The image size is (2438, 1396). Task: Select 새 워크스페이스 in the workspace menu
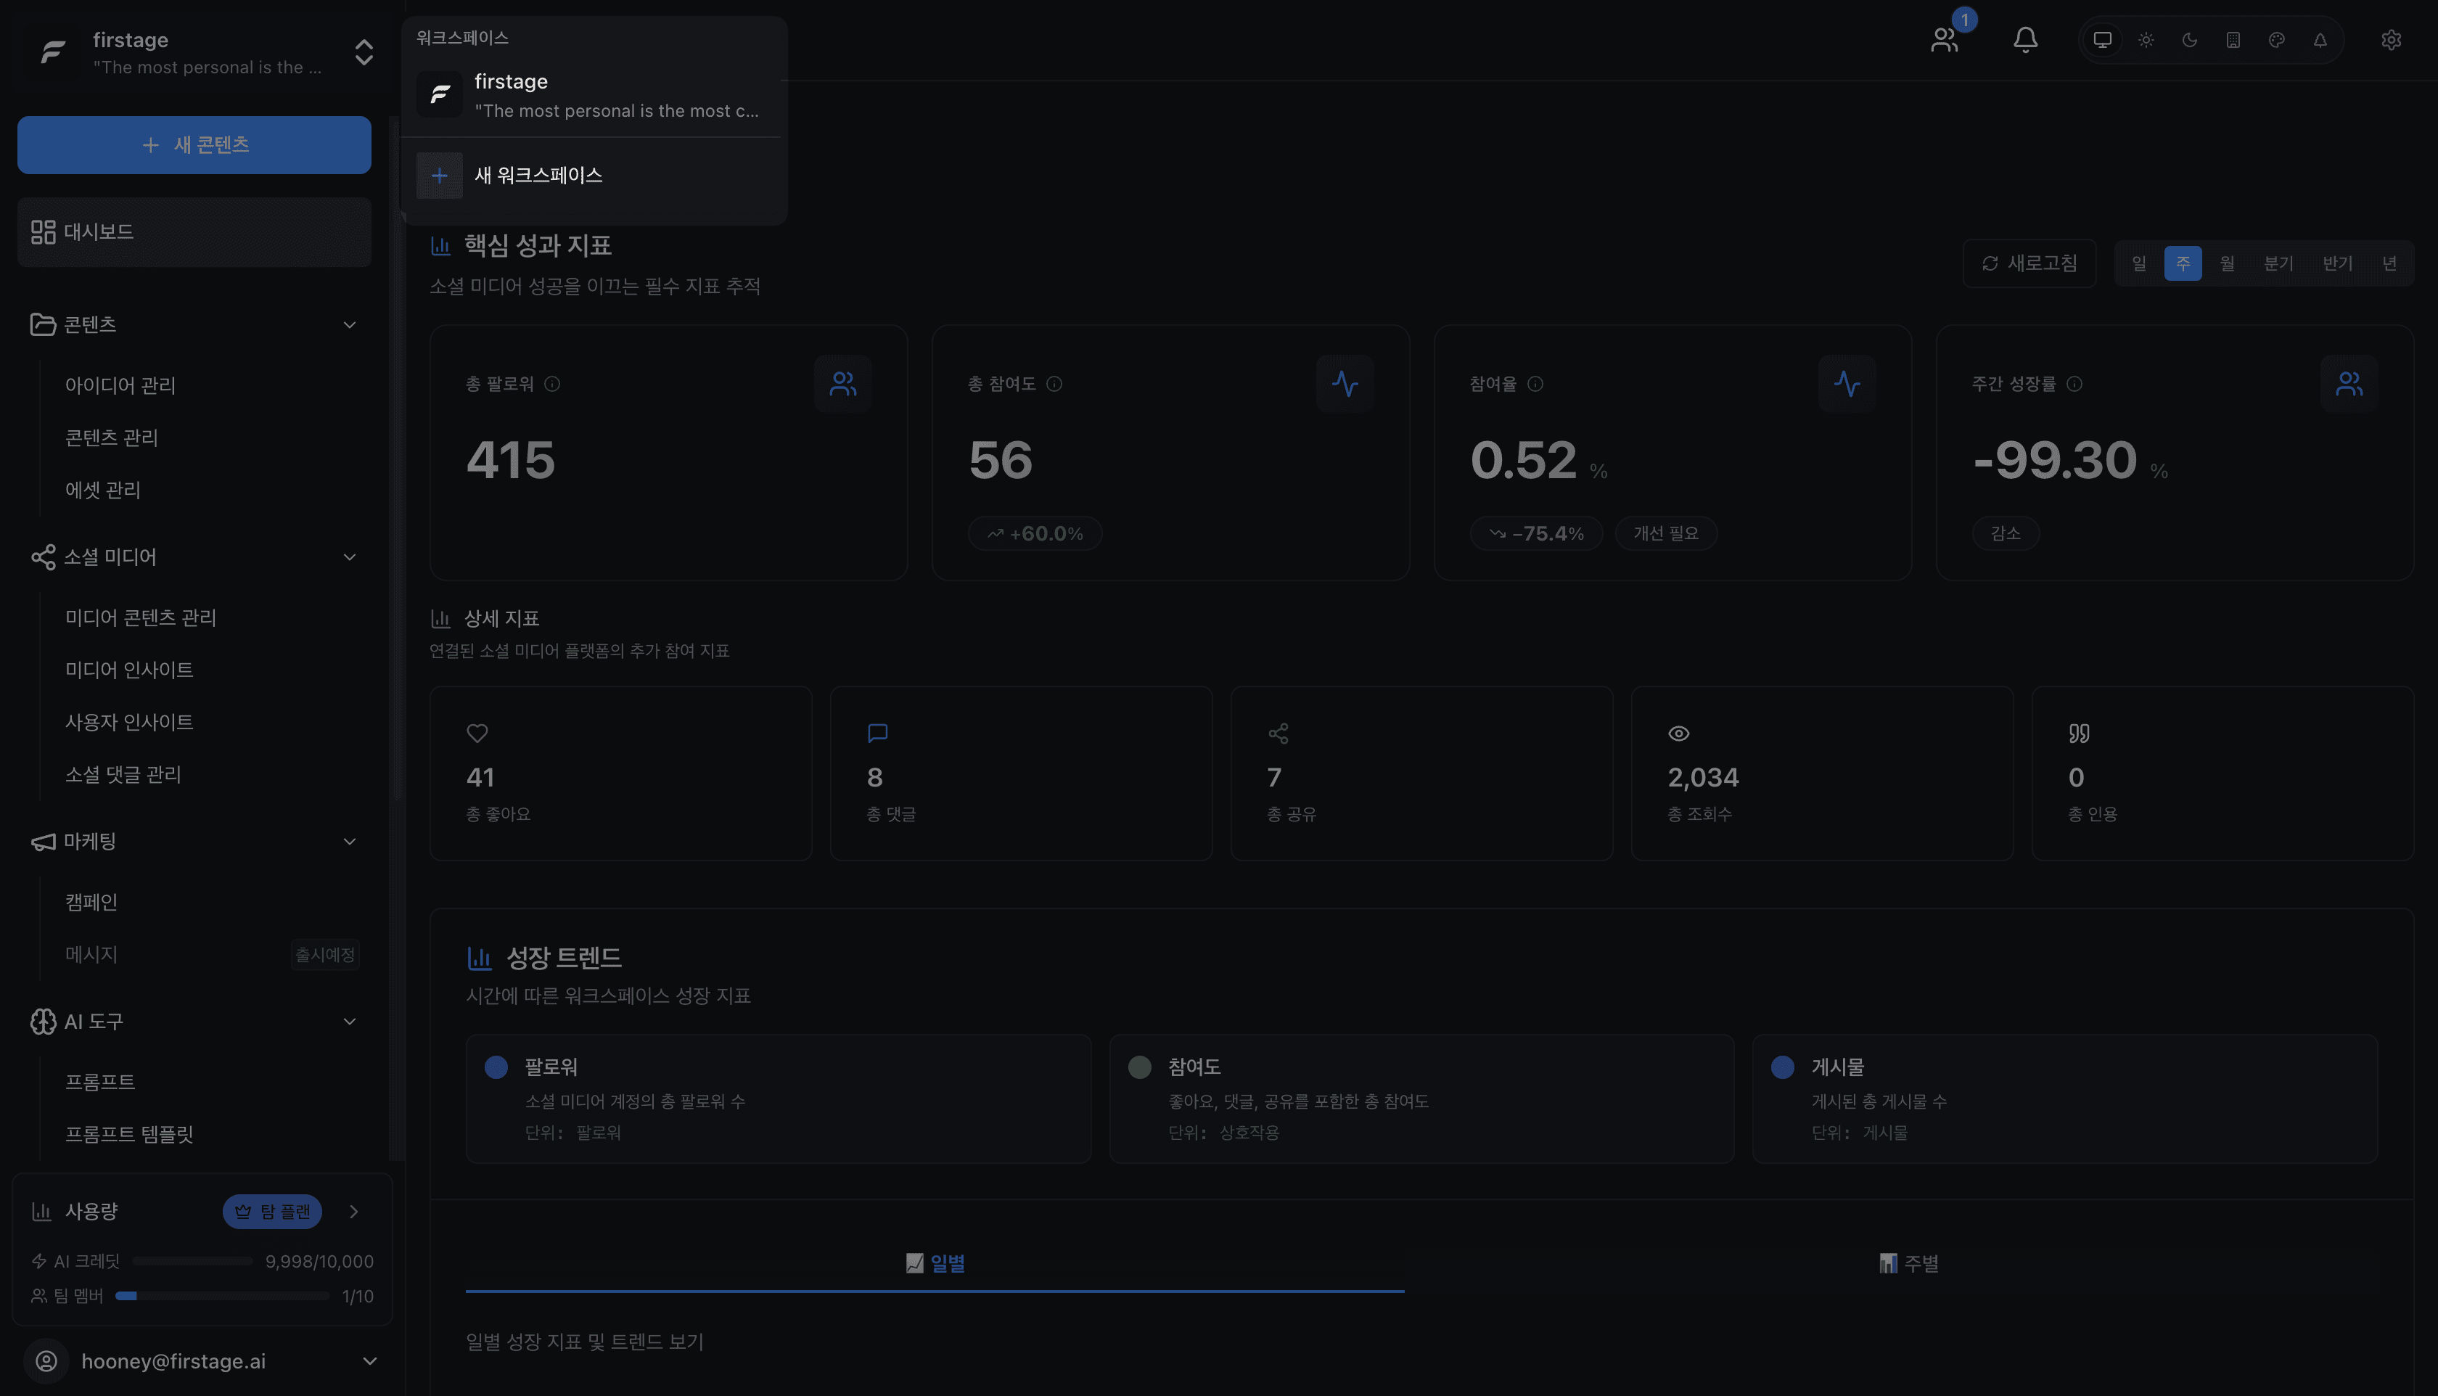(x=539, y=176)
